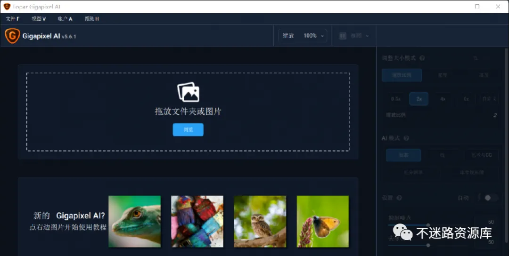Open help icon beside AI 模式

(x=406, y=138)
